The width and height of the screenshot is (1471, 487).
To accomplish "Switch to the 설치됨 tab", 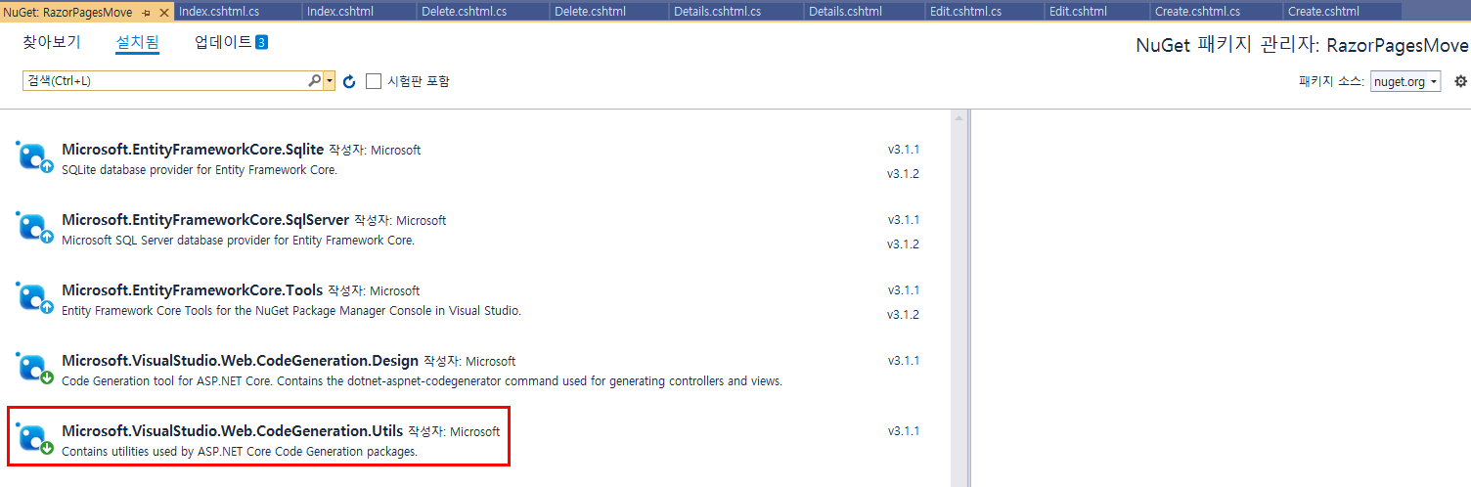I will click(x=137, y=43).
